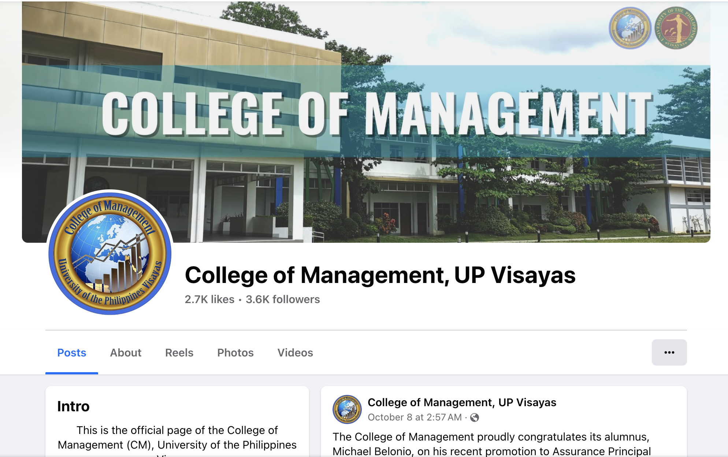The image size is (728, 457).
Task: Select the Posts tab
Action: tap(72, 353)
